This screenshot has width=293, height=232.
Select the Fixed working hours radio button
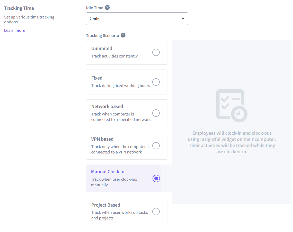(156, 82)
